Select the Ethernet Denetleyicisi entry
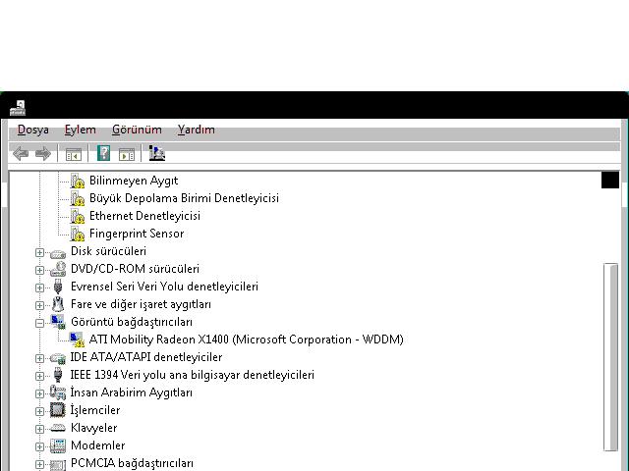The image size is (629, 471). [x=144, y=216]
